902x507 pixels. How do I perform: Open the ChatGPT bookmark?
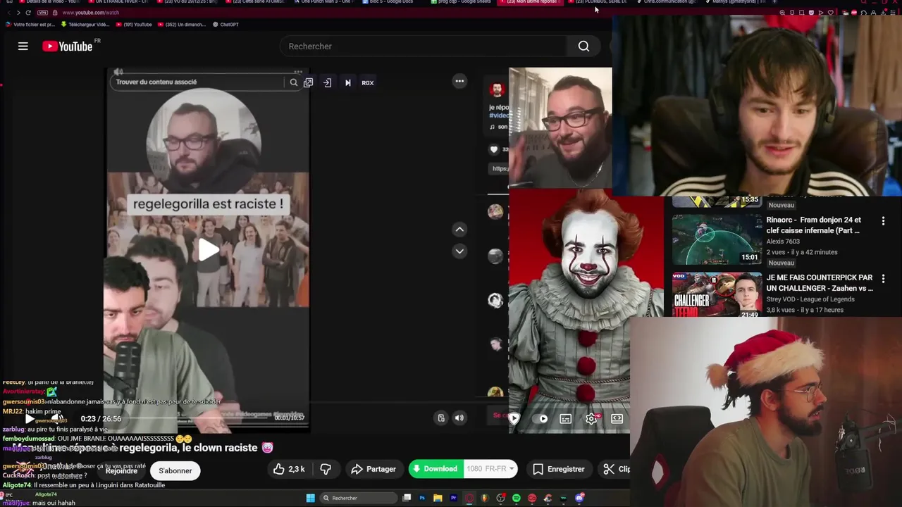225,25
